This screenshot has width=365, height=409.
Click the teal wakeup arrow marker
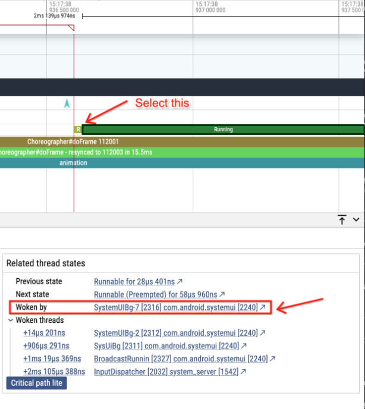point(67,104)
